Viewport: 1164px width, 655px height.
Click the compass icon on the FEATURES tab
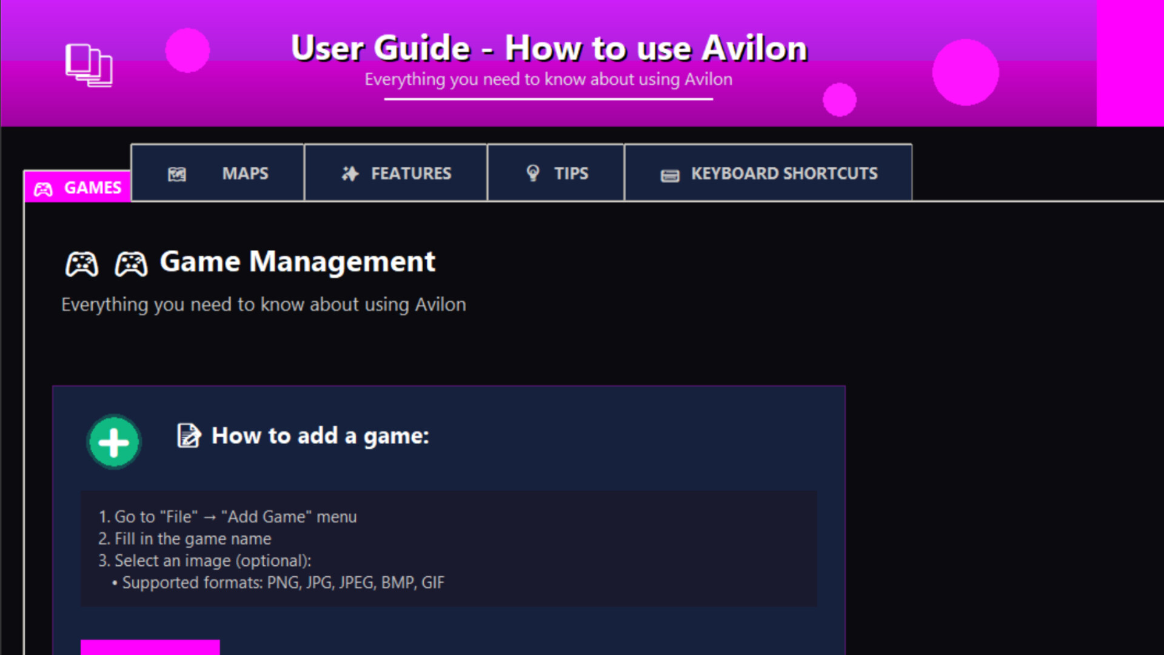point(349,173)
